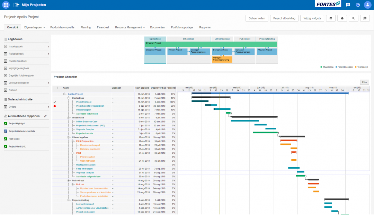Click the Filter button above the Gantt chart

coord(364,82)
